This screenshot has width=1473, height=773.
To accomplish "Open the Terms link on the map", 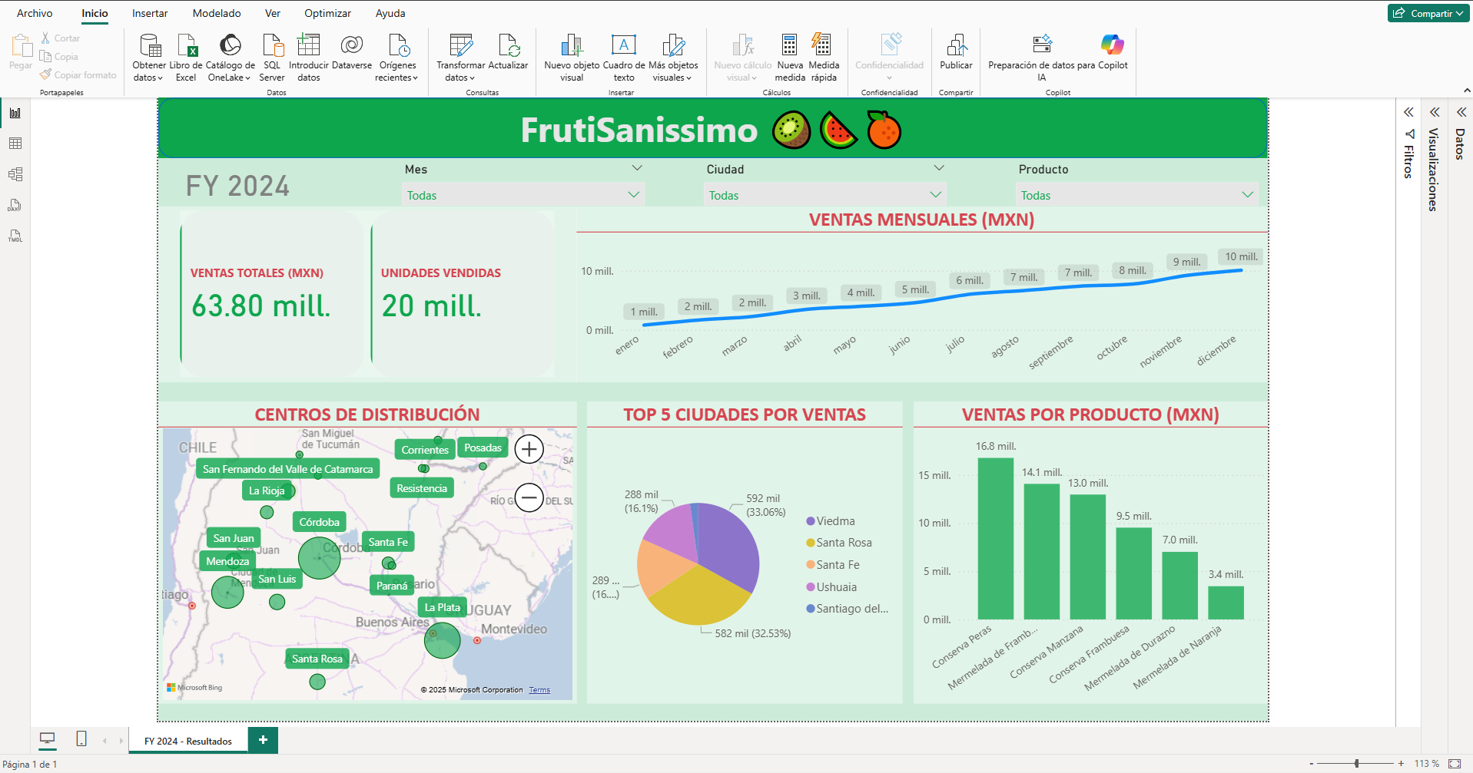I will [539, 689].
